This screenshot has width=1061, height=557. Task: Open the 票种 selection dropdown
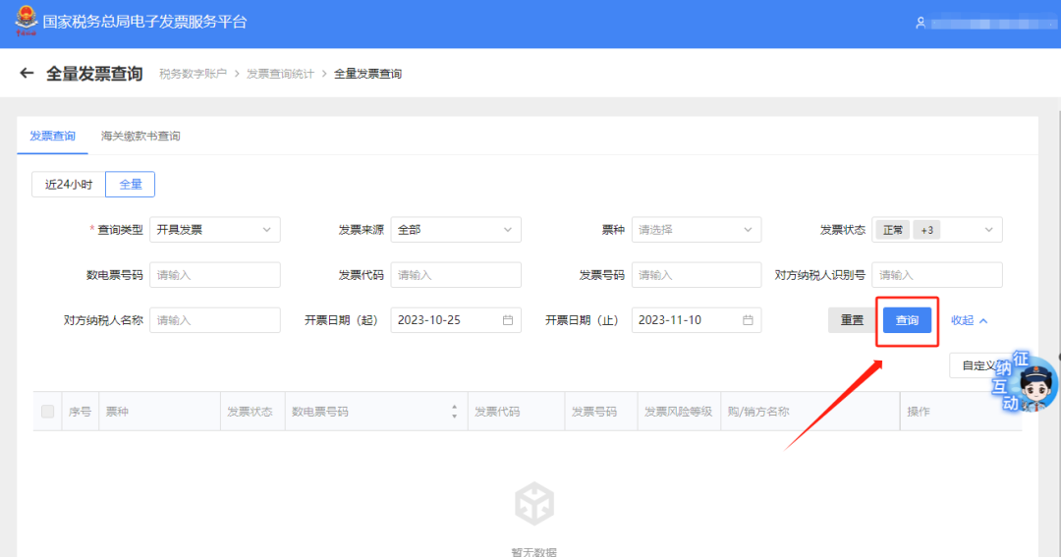point(696,230)
